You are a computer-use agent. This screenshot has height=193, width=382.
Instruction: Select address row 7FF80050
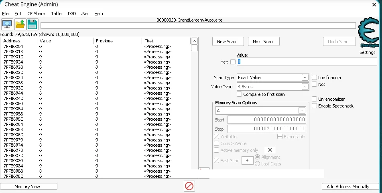pos(96,103)
